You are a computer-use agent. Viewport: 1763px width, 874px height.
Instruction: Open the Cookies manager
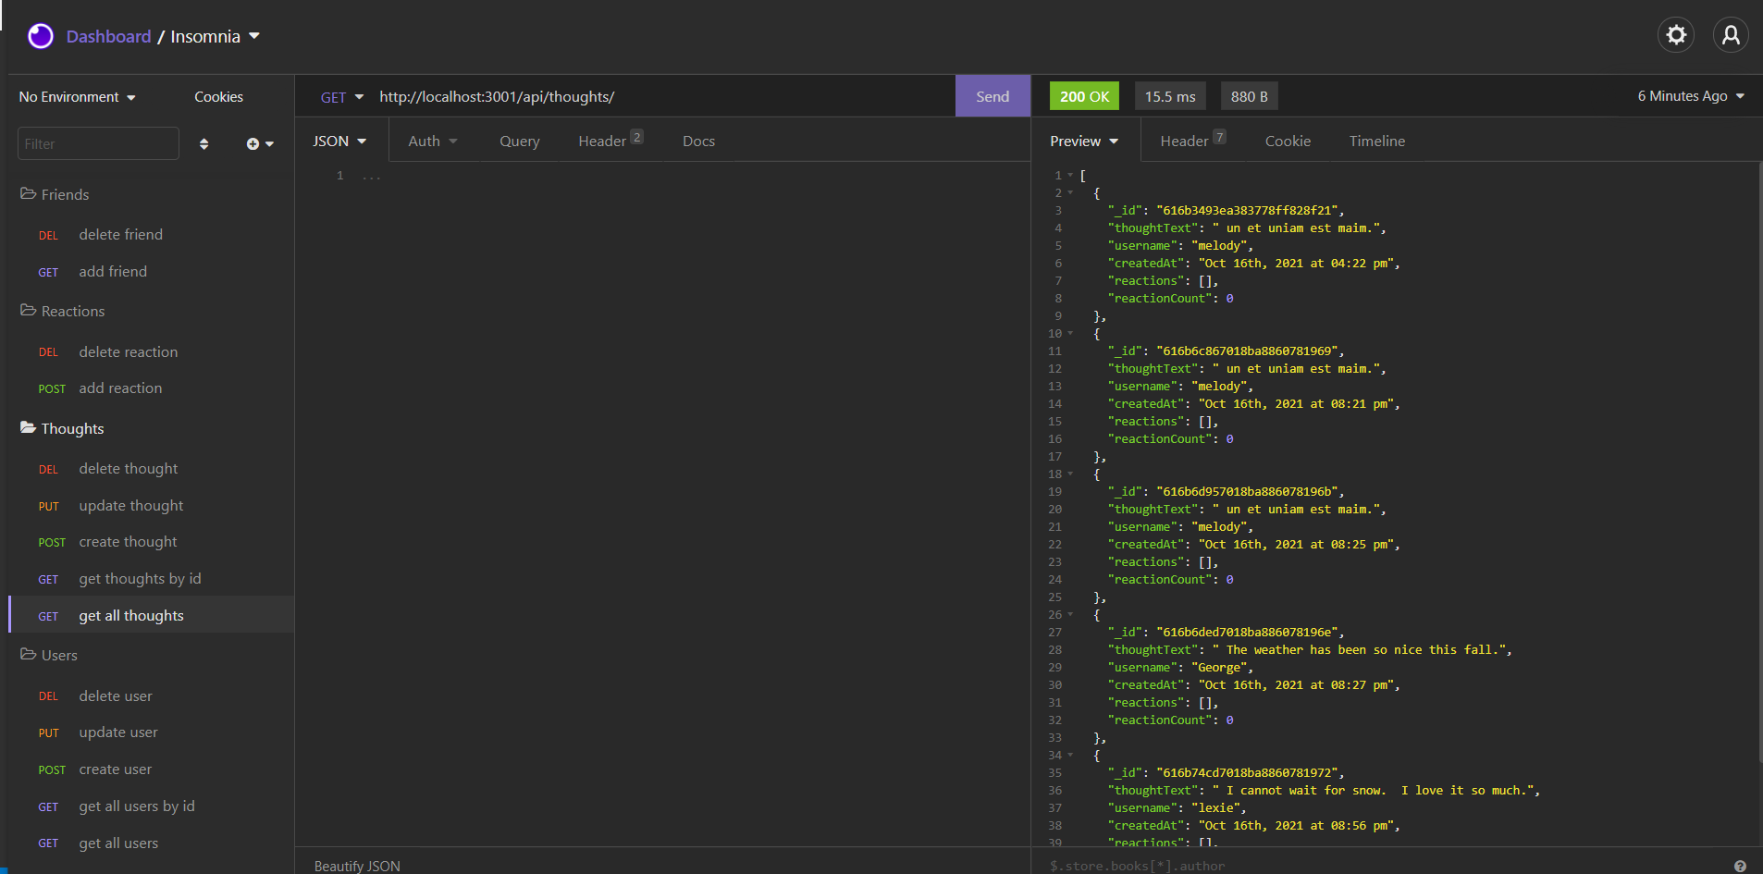click(218, 97)
